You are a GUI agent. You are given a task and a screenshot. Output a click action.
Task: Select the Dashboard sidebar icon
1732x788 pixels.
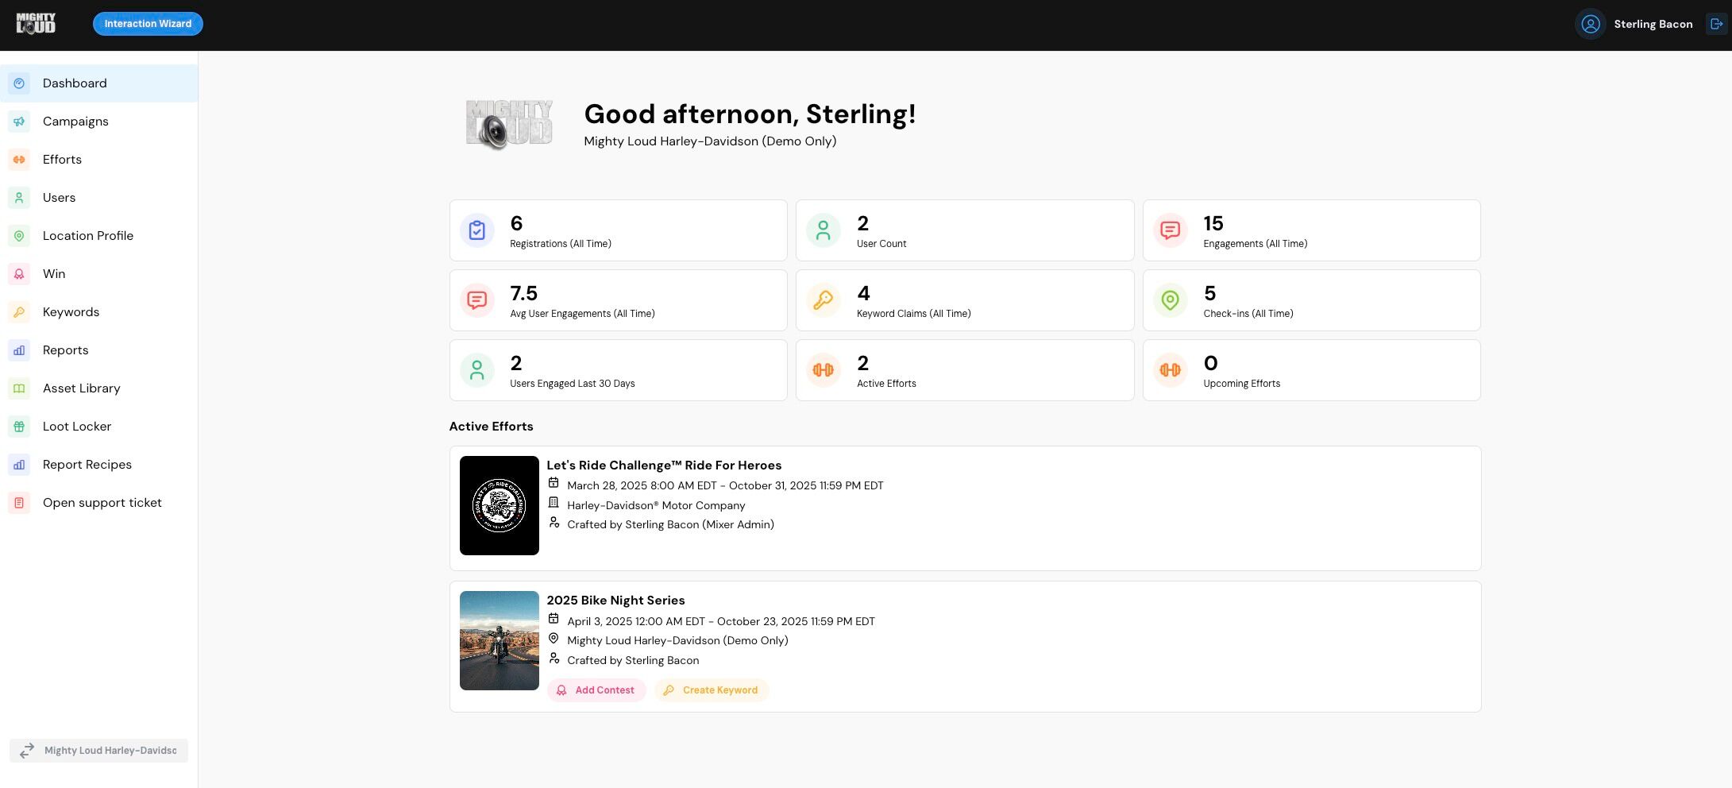(x=19, y=83)
